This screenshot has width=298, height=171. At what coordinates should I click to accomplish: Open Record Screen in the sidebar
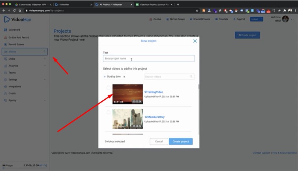click(16, 45)
